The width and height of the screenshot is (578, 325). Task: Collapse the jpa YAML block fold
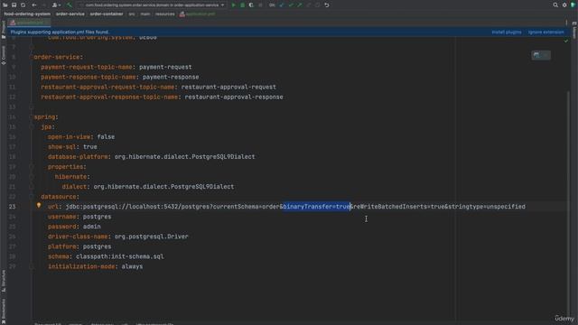[32, 126]
